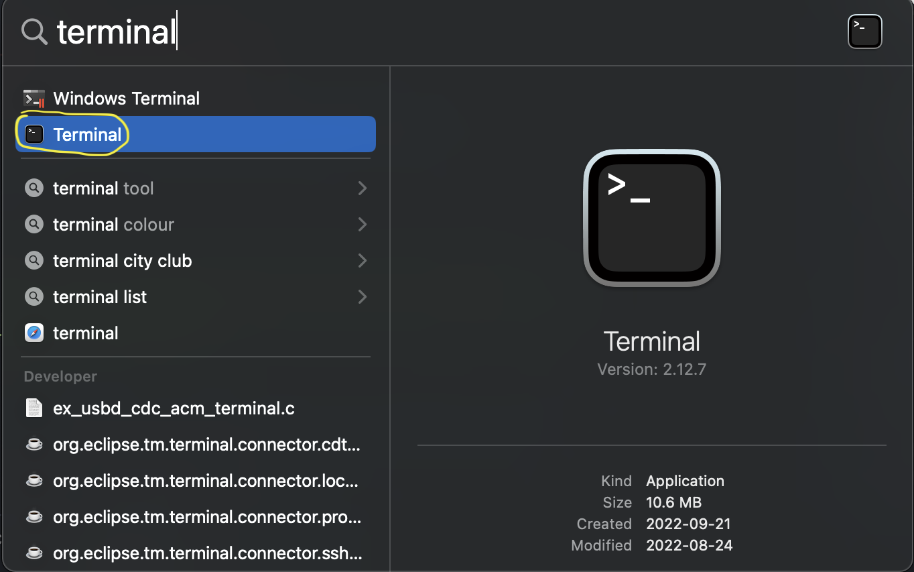Expand chevron next to 'terminal city club'
The image size is (914, 572).
(x=363, y=261)
